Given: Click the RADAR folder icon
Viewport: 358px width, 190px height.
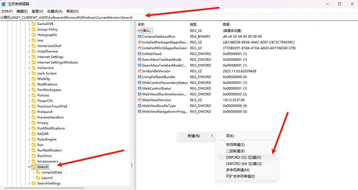Looking at the screenshot, I should pos(34,134).
